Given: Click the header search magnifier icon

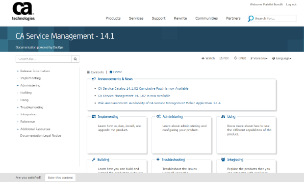Looking at the screenshot, I should tap(251, 19).
